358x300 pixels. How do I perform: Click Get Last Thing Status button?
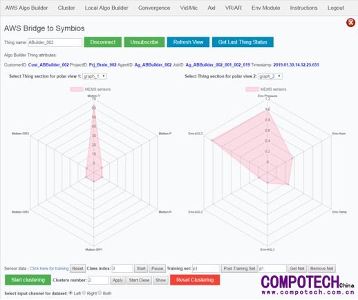[x=243, y=42]
